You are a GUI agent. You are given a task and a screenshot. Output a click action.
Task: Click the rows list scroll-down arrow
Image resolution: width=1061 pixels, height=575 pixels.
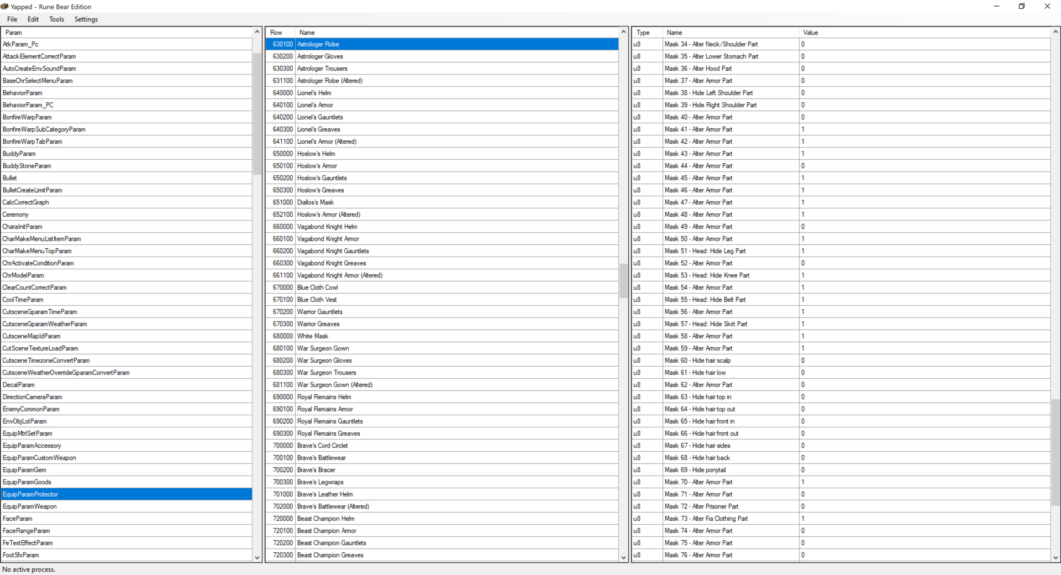tap(623, 558)
